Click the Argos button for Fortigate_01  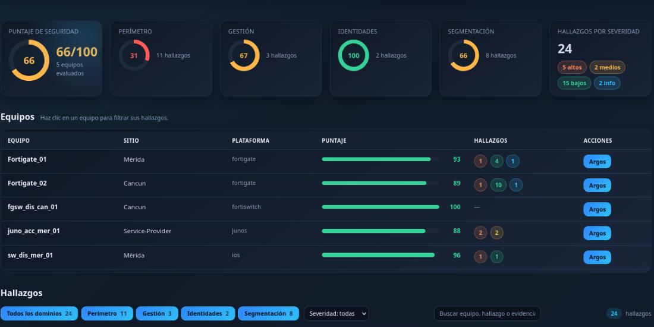(x=597, y=161)
